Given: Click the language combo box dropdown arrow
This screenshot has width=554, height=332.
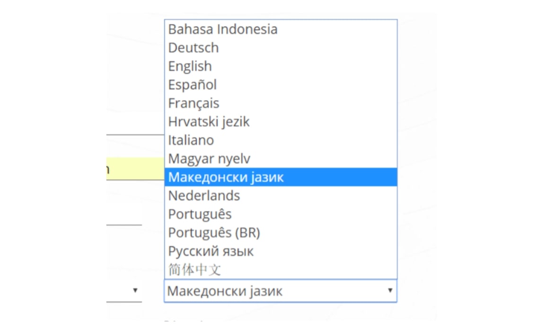Looking at the screenshot, I should (390, 290).
